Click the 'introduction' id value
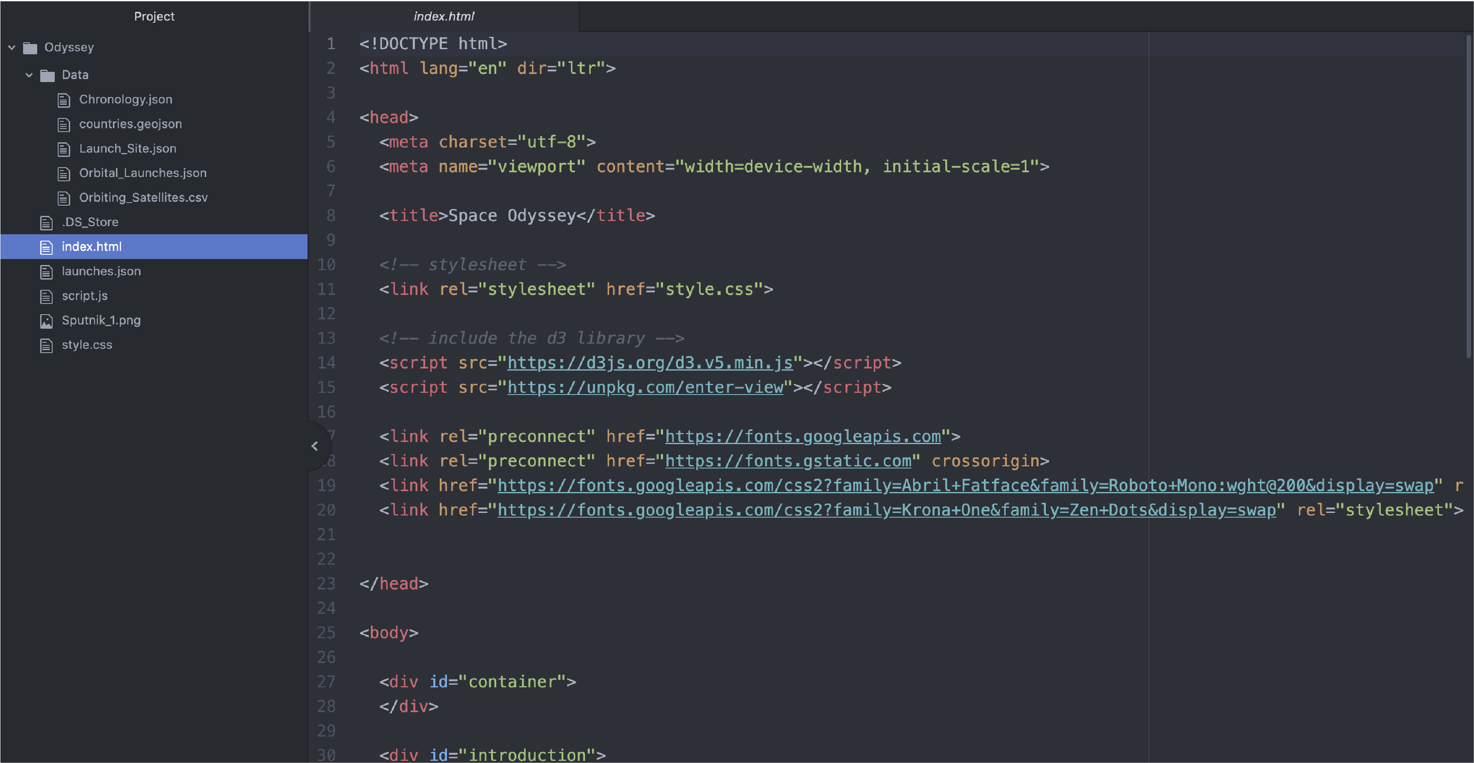 point(527,755)
